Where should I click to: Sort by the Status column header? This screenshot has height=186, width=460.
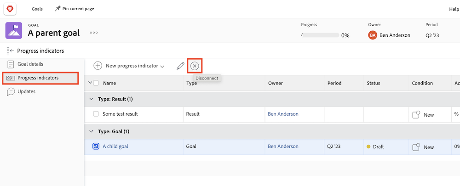(374, 83)
